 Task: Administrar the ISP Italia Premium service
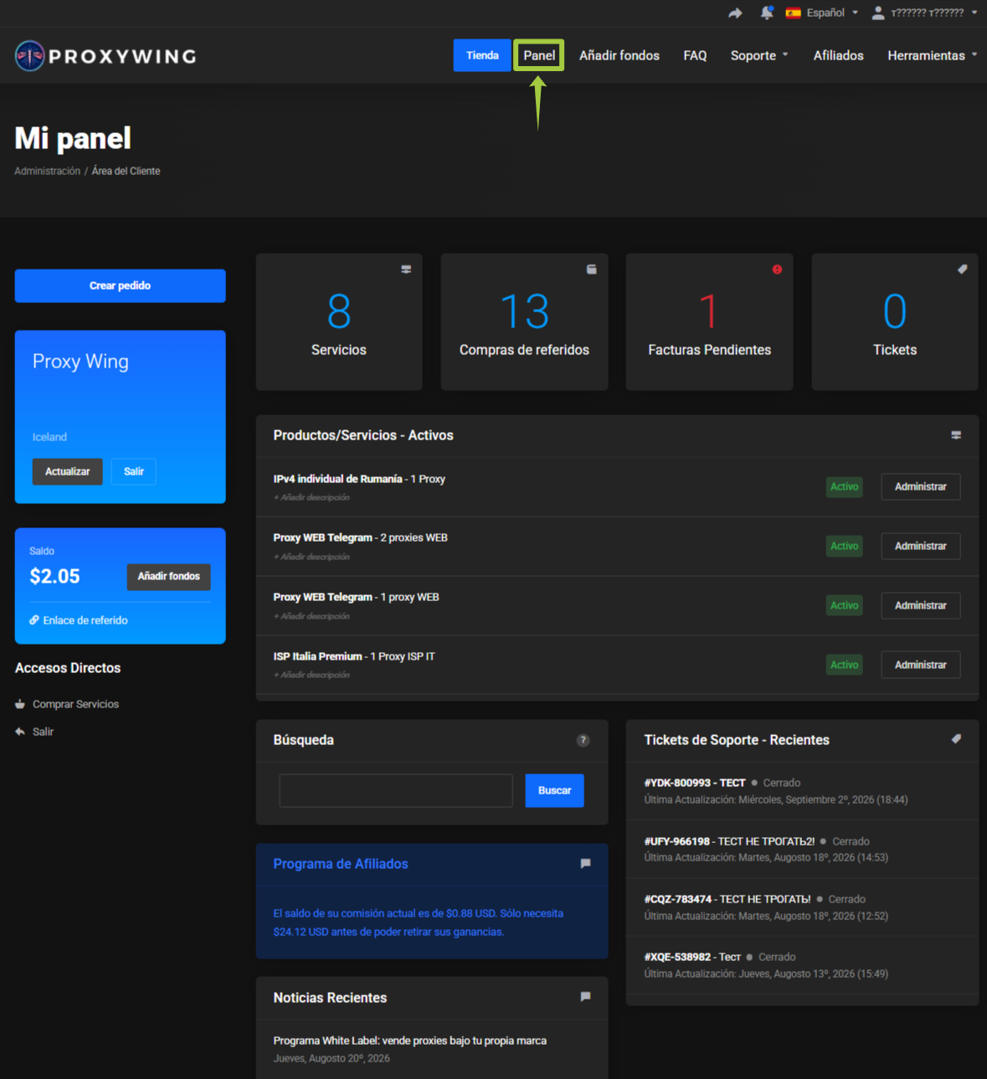tap(920, 665)
